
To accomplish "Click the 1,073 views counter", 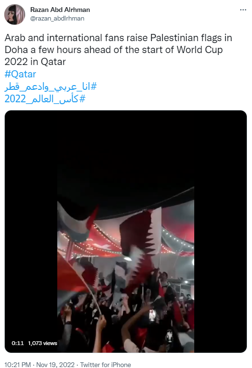I will pos(42,343).
